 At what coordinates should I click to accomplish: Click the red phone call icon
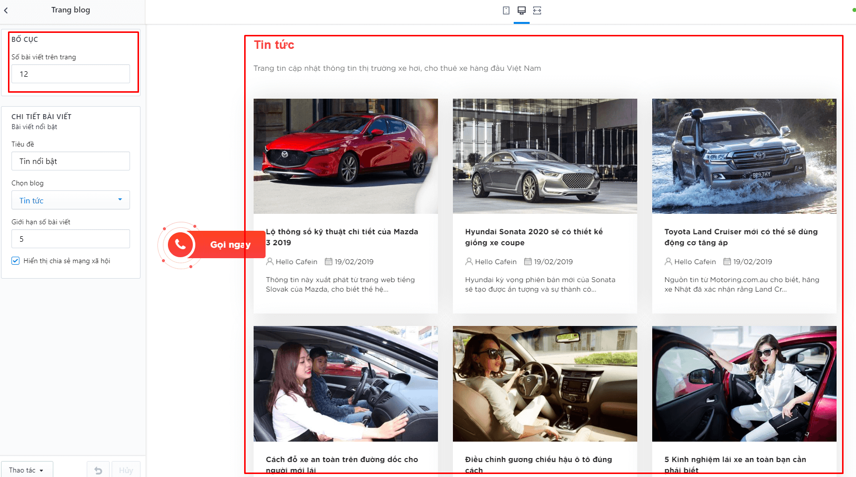pyautogui.click(x=180, y=245)
